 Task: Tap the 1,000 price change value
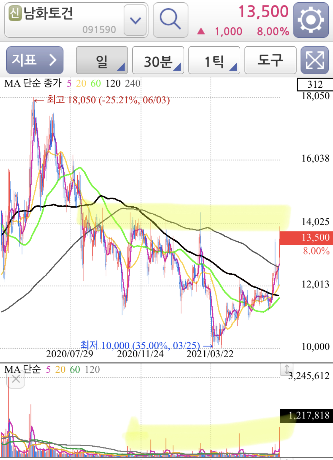229,31
